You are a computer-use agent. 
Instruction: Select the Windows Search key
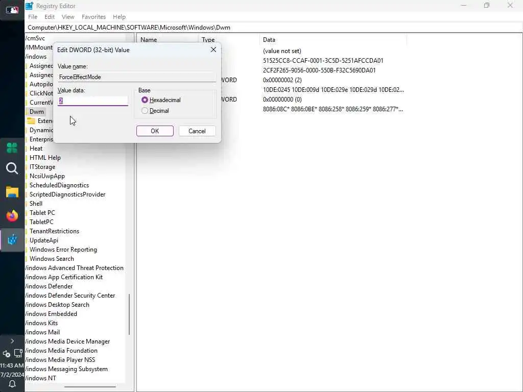(52, 259)
